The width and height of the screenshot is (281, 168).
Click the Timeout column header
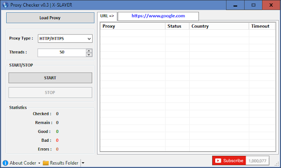point(262,26)
